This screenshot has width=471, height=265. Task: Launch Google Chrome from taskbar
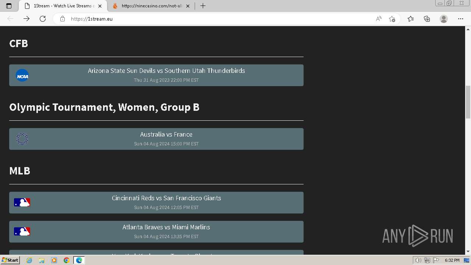(x=67, y=260)
